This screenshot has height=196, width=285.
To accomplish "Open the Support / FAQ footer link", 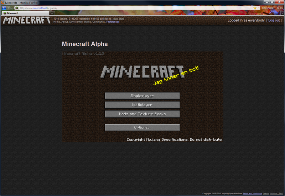I will point(276,194).
